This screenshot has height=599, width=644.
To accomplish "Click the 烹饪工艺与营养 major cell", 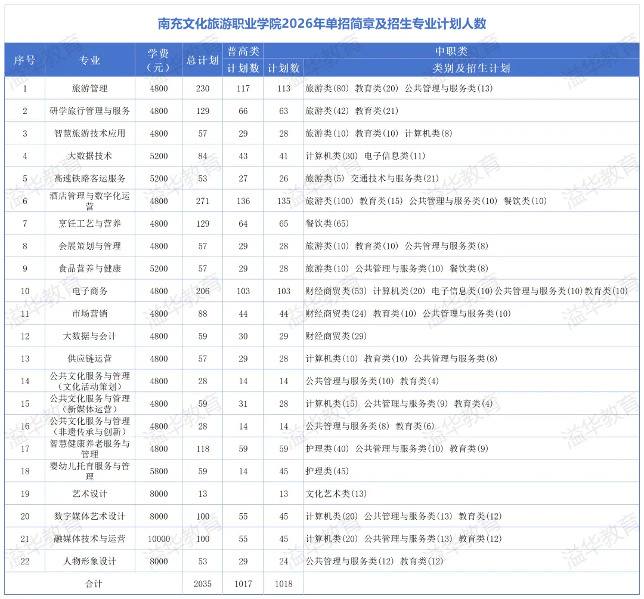I will [x=90, y=224].
